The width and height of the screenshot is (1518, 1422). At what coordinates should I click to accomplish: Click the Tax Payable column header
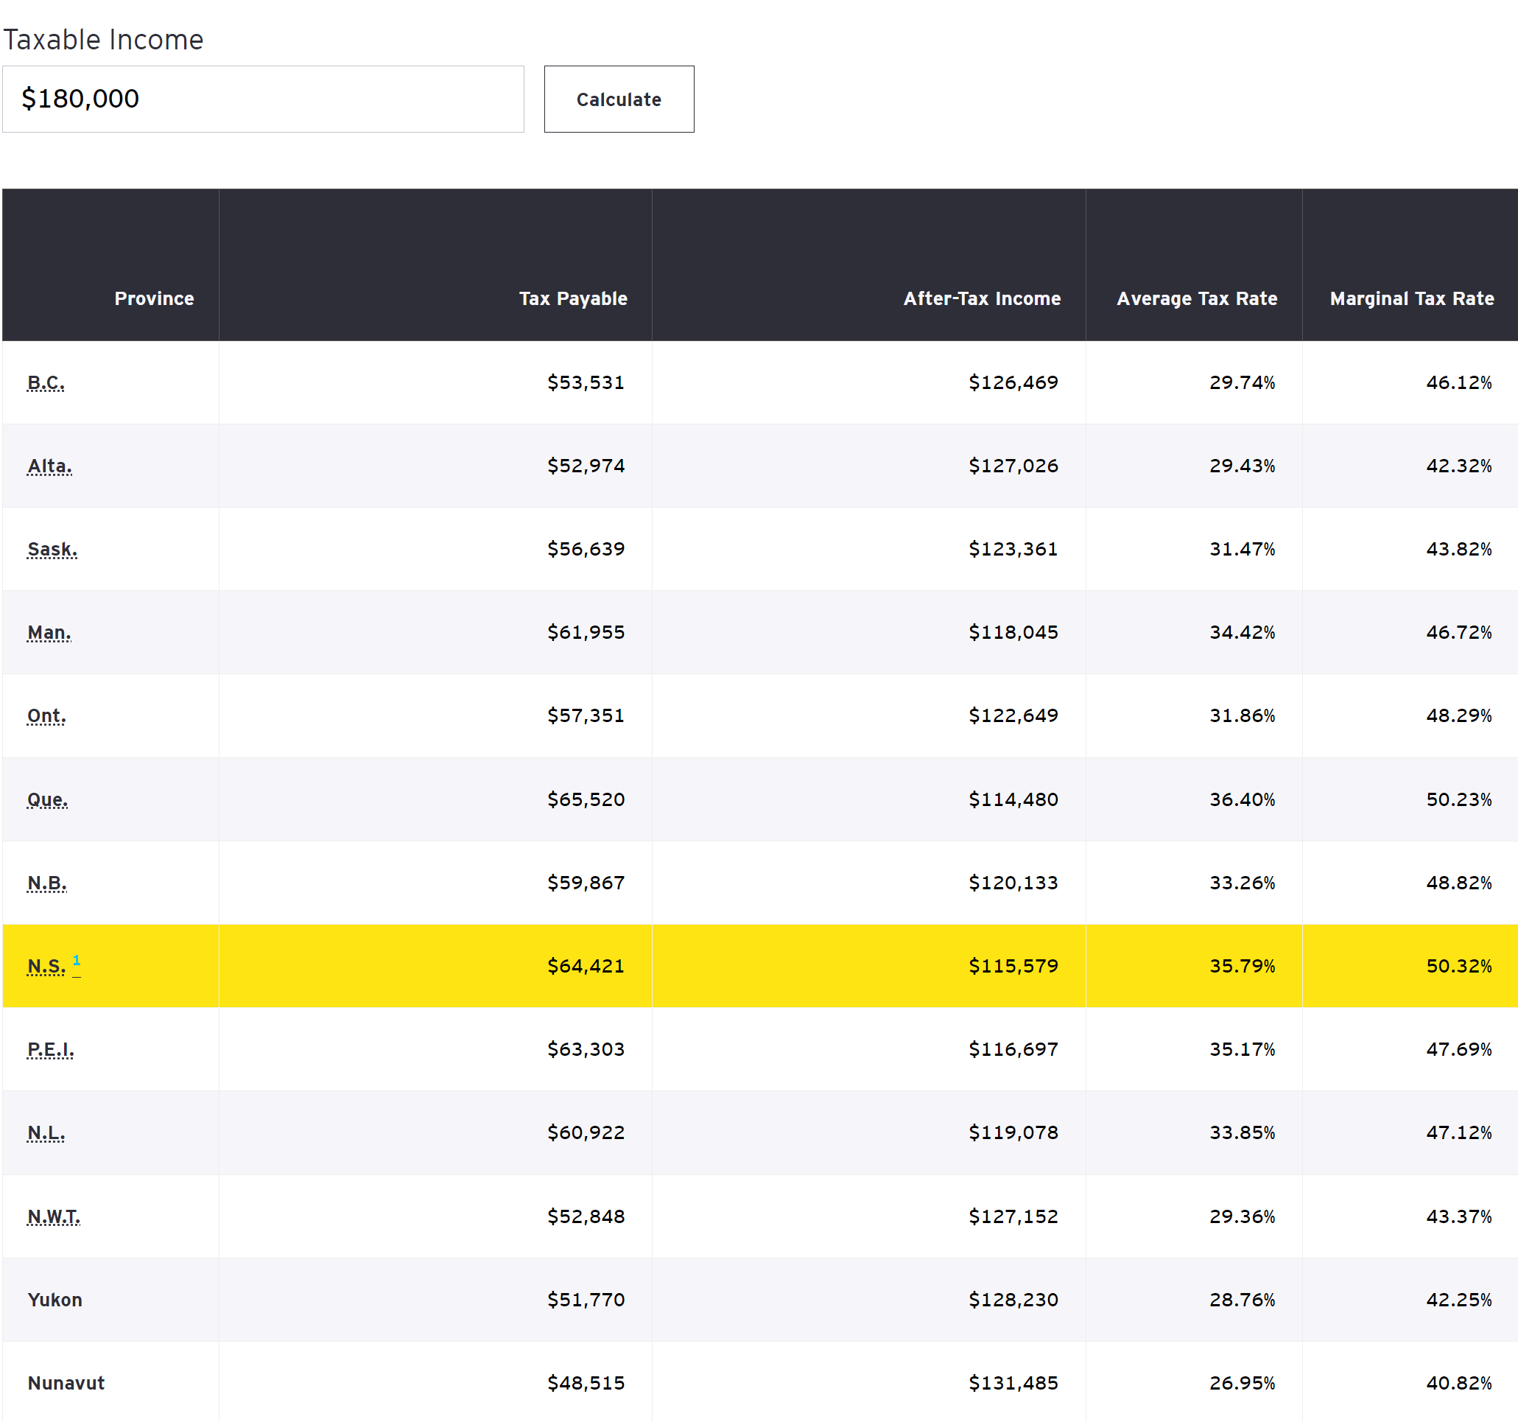coord(573,298)
